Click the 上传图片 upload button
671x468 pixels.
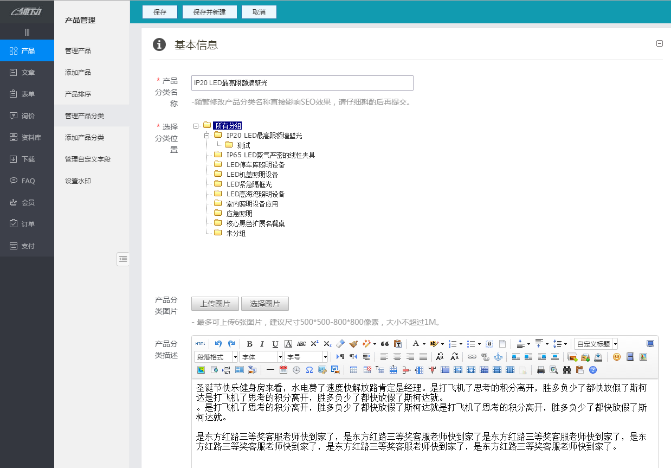pos(214,304)
